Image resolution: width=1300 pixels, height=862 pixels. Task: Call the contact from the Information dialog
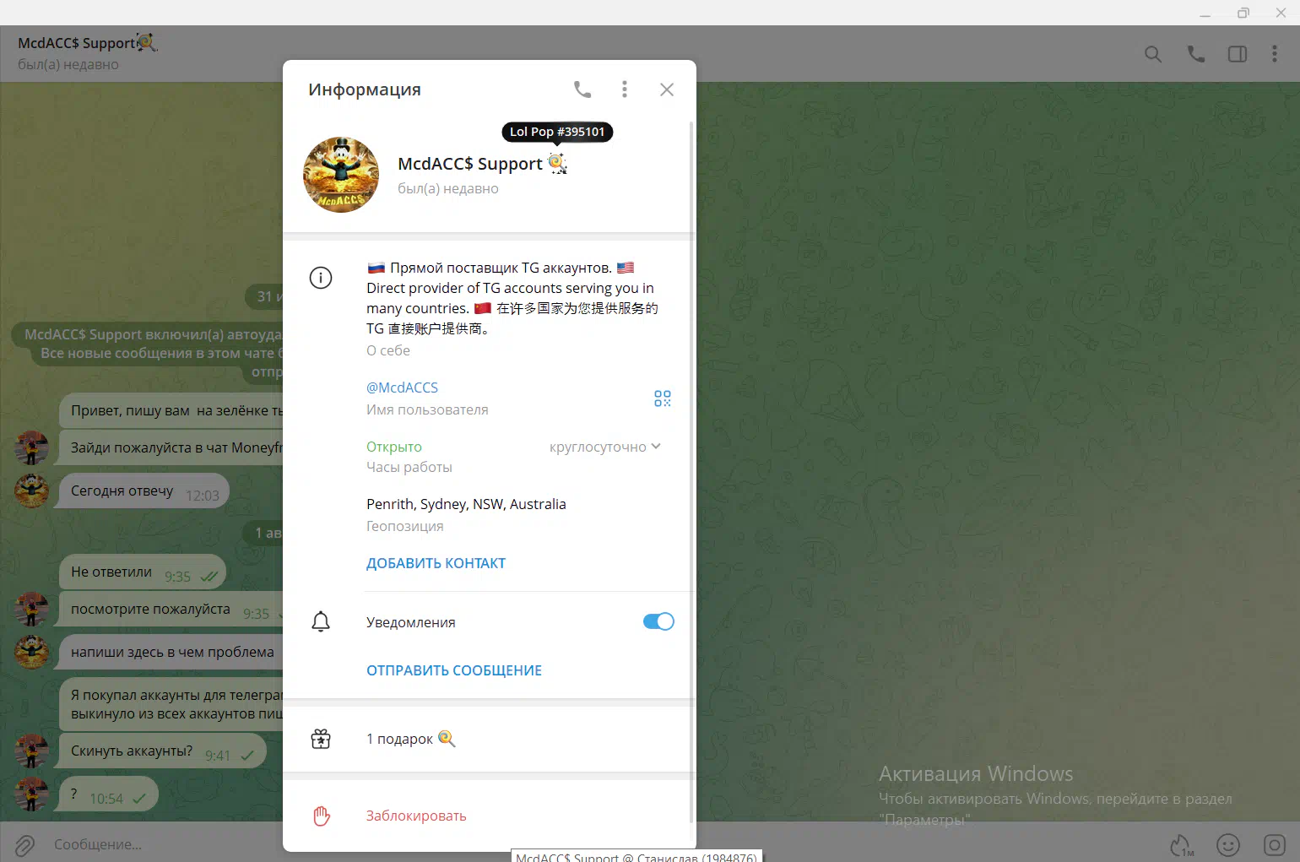(582, 89)
